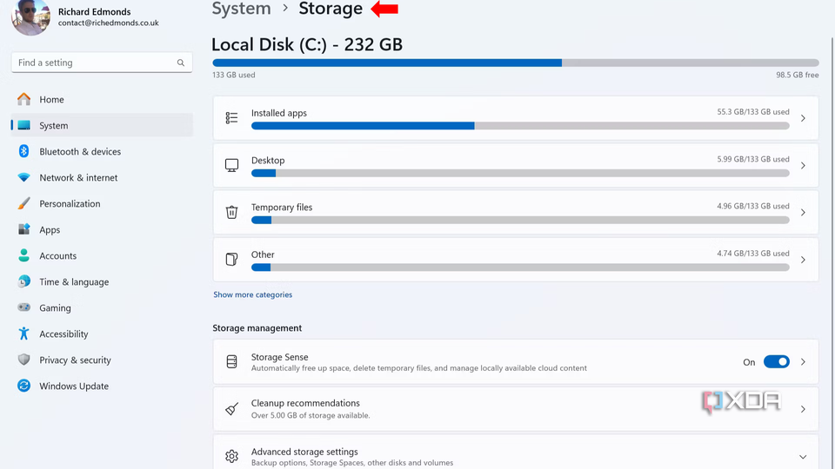Click the Temporary files trash icon

[x=231, y=212]
